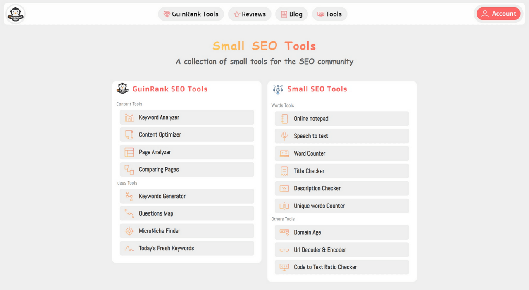Viewport: 529px width, 290px height.
Task: Click the SEO icon beside Tools
Action: (x=321, y=14)
